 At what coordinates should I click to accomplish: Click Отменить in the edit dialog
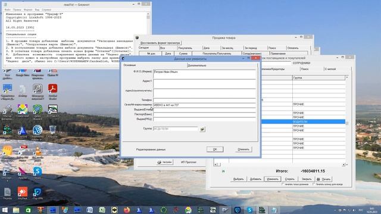coord(243,149)
